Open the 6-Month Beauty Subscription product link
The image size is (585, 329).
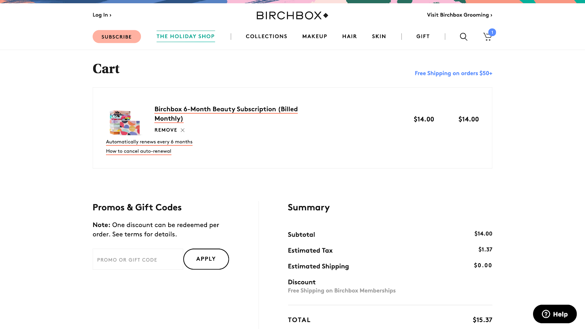226,109
